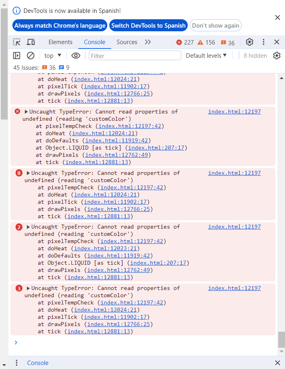285x369 pixels.
Task: Toggle the device toolbar
Action: point(32,42)
